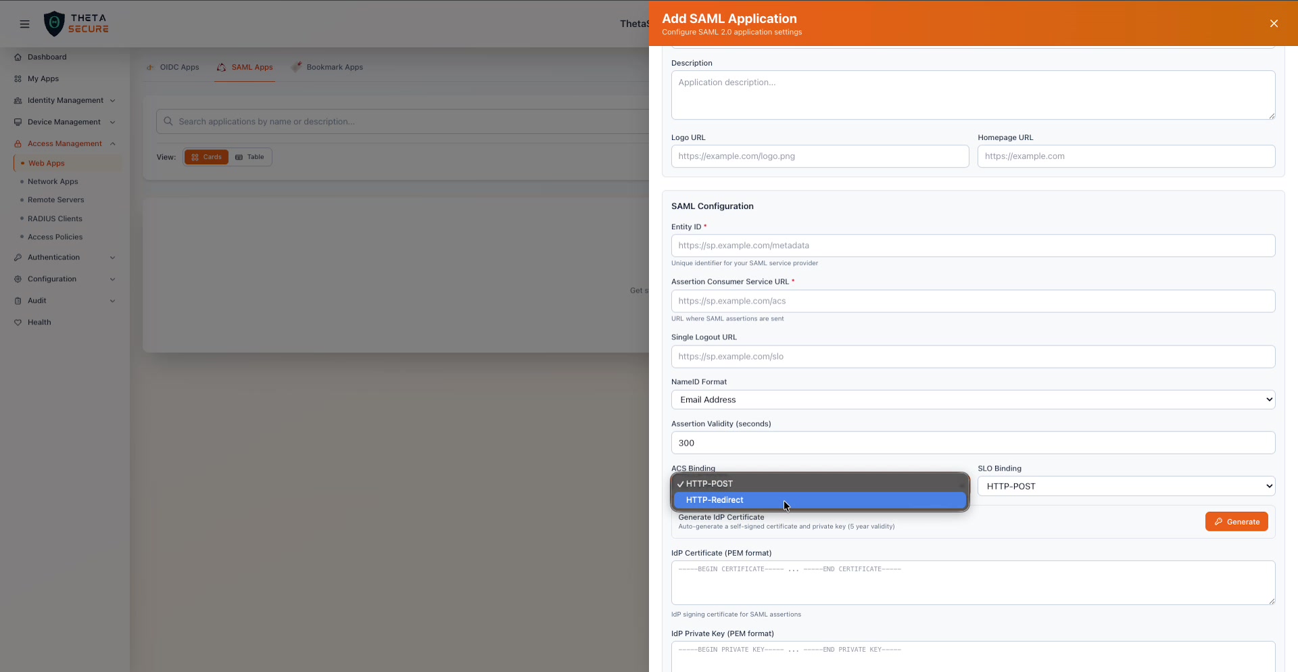Expand the Identity Management menu

pyautogui.click(x=66, y=101)
